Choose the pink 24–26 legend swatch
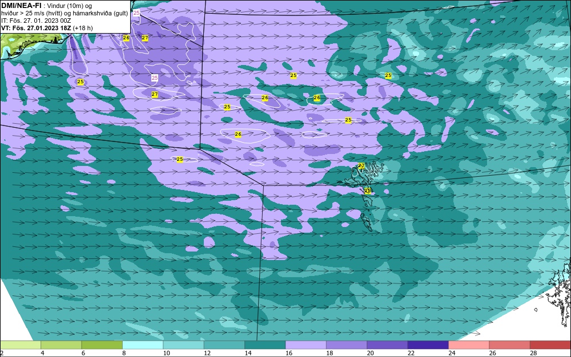The height and width of the screenshot is (357, 571). [x=469, y=345]
